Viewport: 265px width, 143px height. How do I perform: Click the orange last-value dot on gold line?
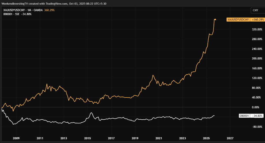[216, 20]
